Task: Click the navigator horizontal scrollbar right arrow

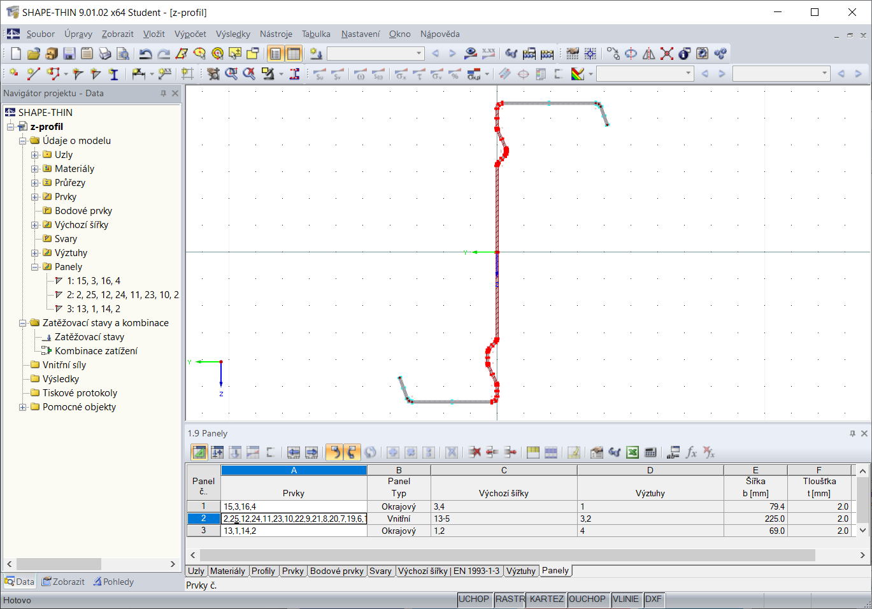Action: tap(173, 564)
